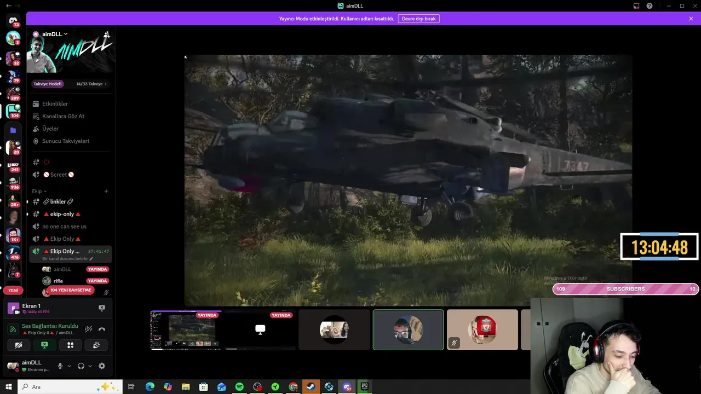
Task: Go back with title bar left arrow
Action: (8, 5)
